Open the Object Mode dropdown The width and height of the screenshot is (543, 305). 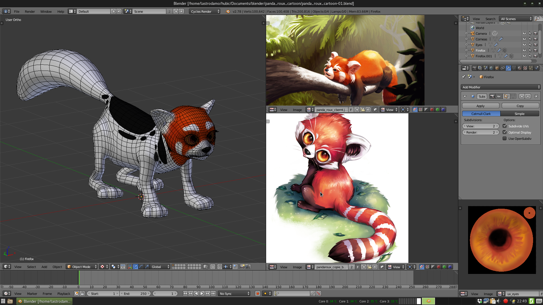(82, 267)
